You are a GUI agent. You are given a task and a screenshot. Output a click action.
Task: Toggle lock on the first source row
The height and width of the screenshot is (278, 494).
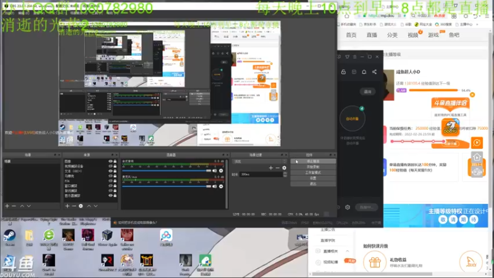point(115,161)
